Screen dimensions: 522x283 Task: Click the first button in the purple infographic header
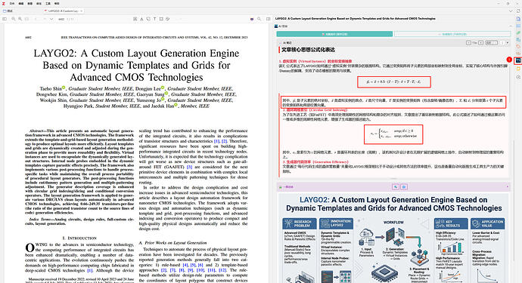[x=396, y=187]
